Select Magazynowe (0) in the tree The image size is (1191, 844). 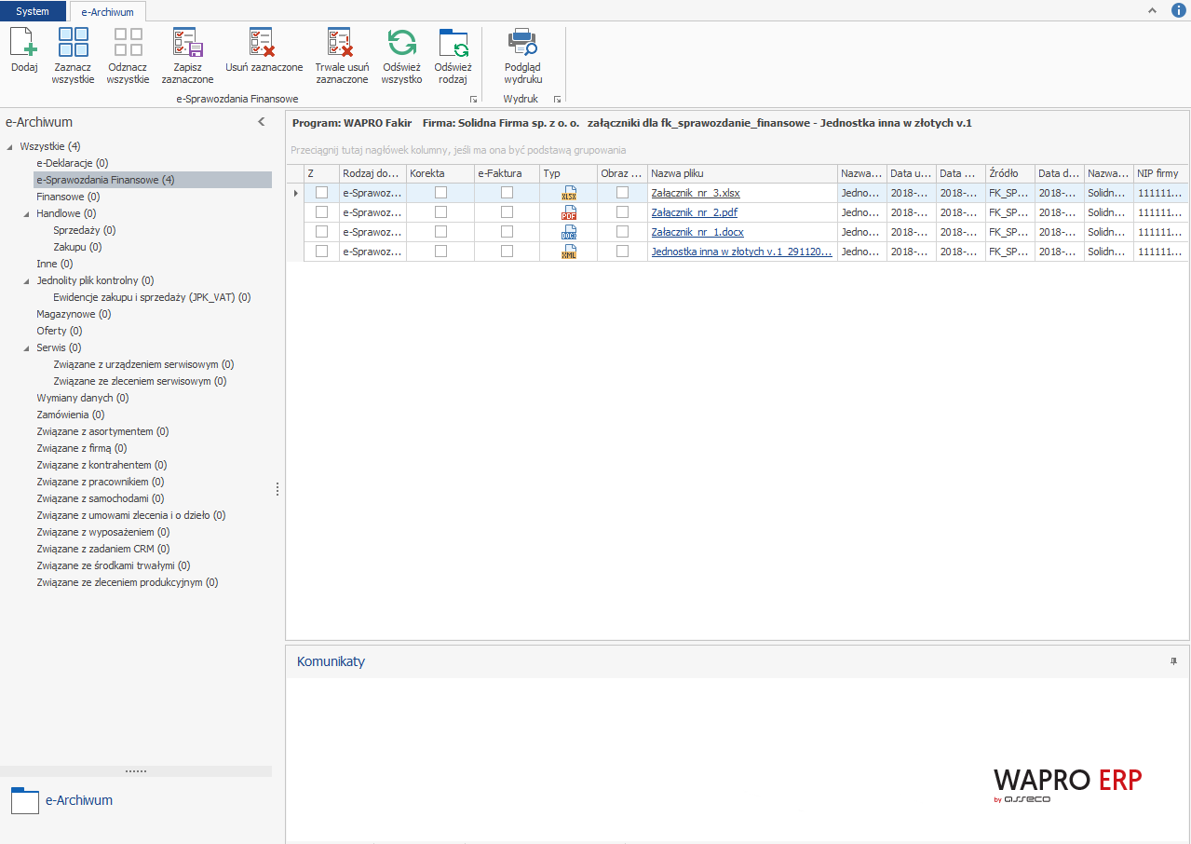(x=74, y=314)
